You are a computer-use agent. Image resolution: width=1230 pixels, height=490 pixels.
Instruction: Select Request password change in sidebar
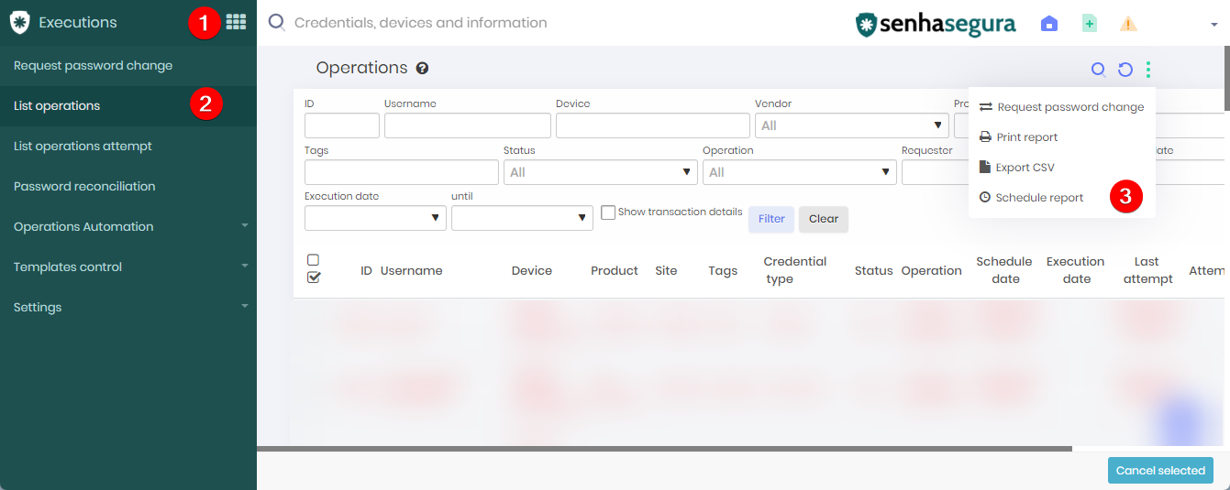point(128,65)
